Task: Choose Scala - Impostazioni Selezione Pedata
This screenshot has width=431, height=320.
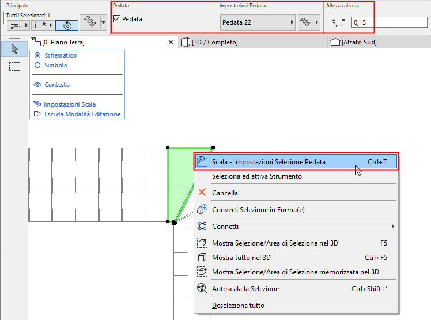Action: click(x=296, y=162)
